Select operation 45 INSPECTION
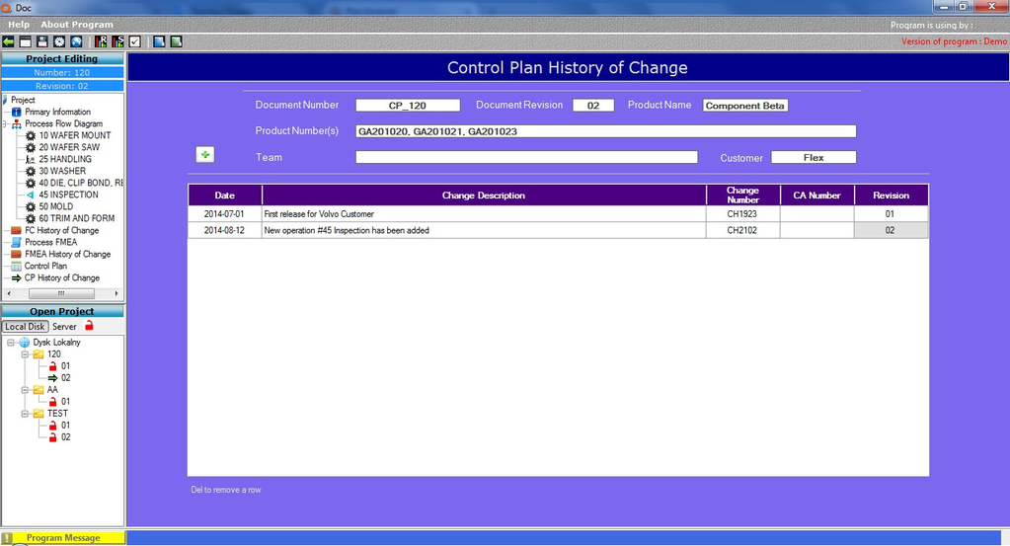Viewport: 1010px width, 546px height. pos(68,195)
